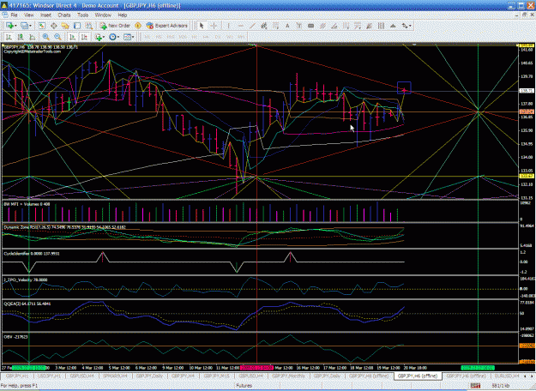The height and width of the screenshot is (391, 536).
Task: Switch to Candlesticks display
Action: (21, 37)
